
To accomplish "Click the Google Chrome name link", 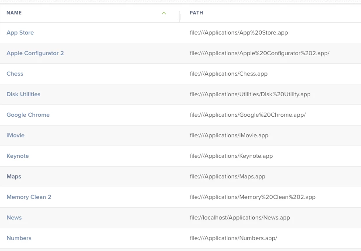I will [x=28, y=115].
